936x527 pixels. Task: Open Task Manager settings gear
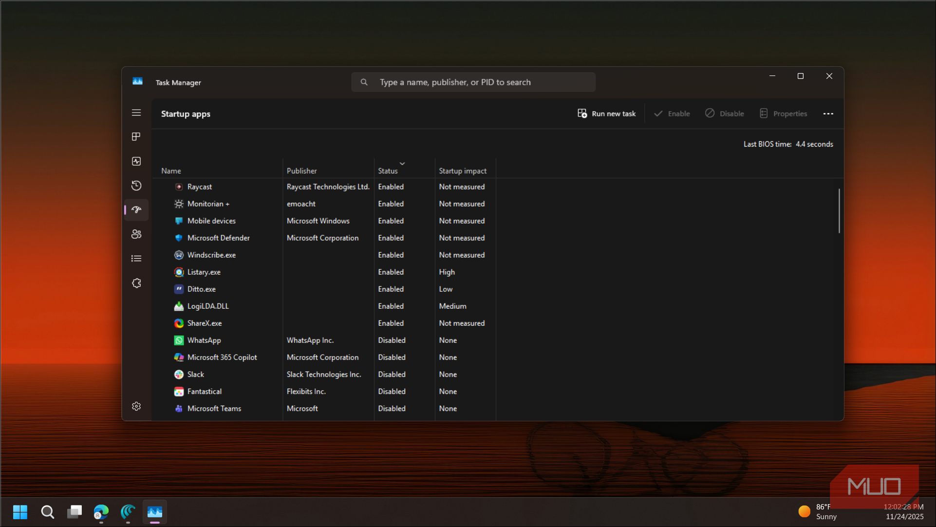(136, 406)
